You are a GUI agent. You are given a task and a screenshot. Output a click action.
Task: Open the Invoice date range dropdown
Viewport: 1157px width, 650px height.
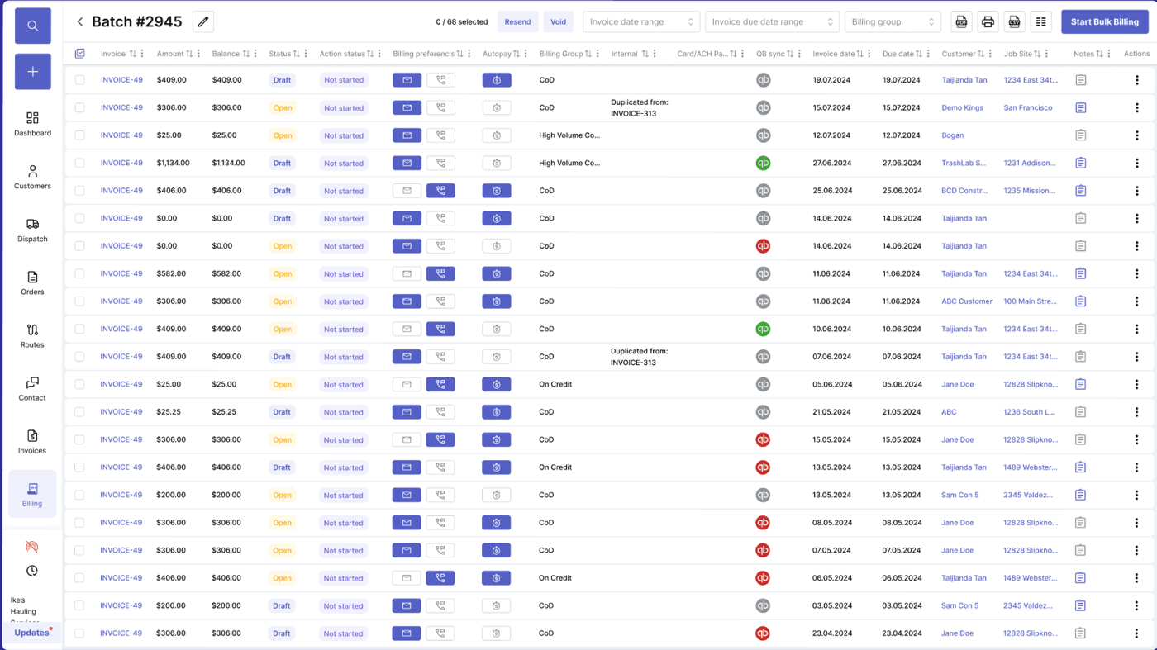point(640,22)
